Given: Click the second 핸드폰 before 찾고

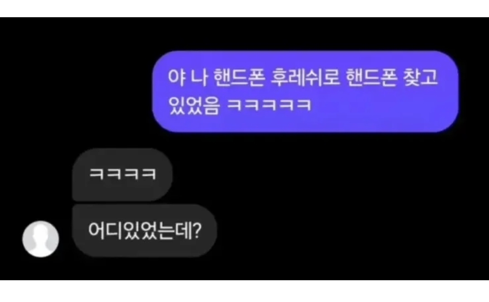Looking at the screenshot, I should coord(371,78).
